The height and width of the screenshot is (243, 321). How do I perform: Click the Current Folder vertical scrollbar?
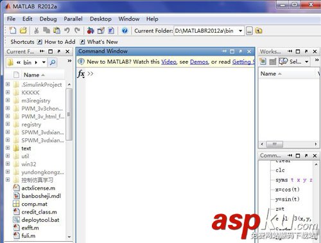(69, 114)
